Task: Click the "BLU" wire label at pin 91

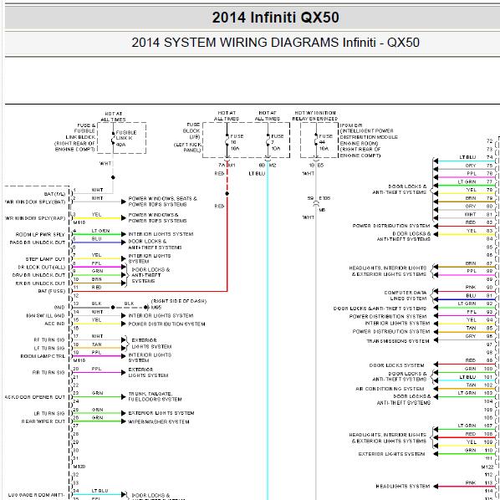Action: 471,296
